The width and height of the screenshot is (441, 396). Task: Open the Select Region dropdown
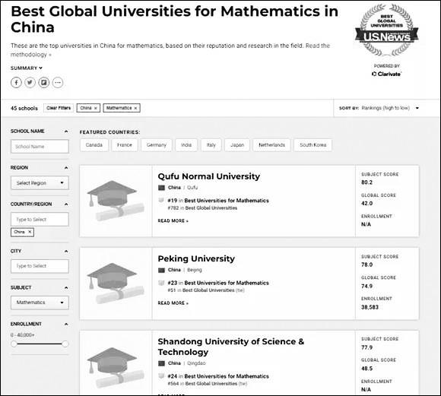coord(40,183)
